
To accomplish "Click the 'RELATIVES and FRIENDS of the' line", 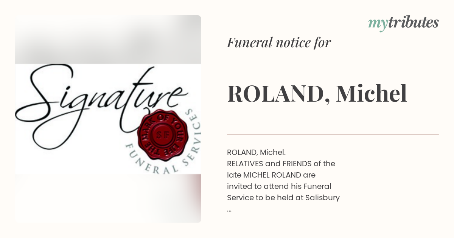I will pyautogui.click(x=281, y=164).
